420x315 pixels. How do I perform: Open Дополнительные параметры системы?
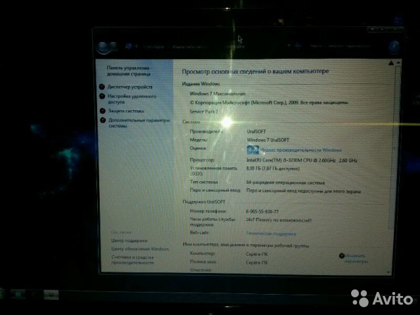[139, 123]
